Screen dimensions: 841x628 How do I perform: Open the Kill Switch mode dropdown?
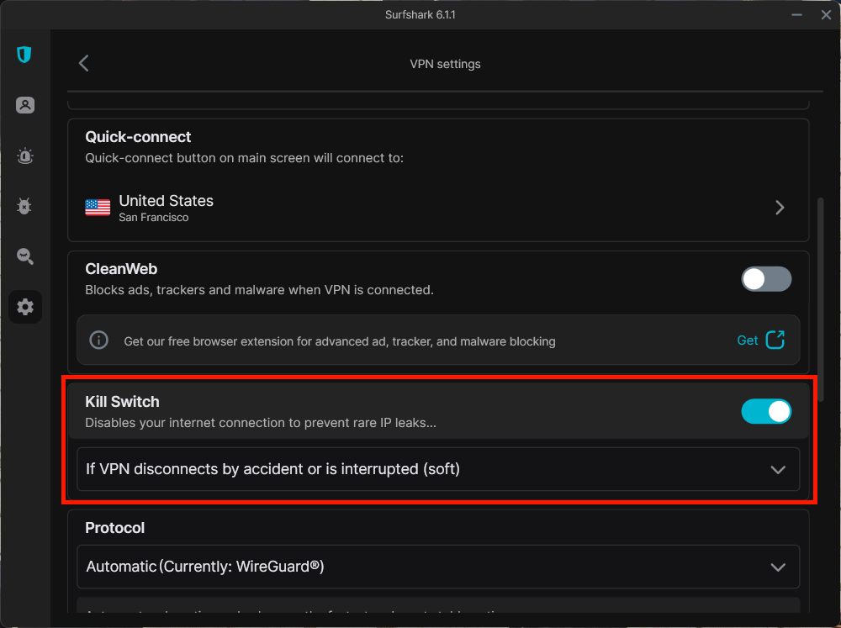(438, 469)
